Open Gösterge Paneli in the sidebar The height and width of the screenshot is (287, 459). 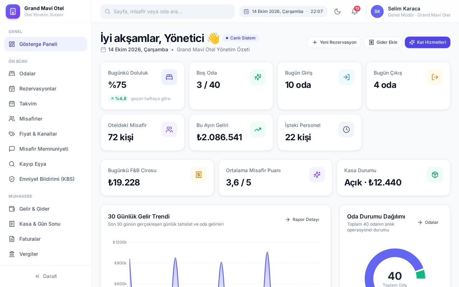[46, 44]
